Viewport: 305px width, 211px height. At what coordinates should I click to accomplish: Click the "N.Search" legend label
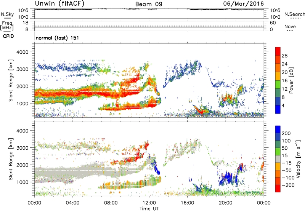295,14
